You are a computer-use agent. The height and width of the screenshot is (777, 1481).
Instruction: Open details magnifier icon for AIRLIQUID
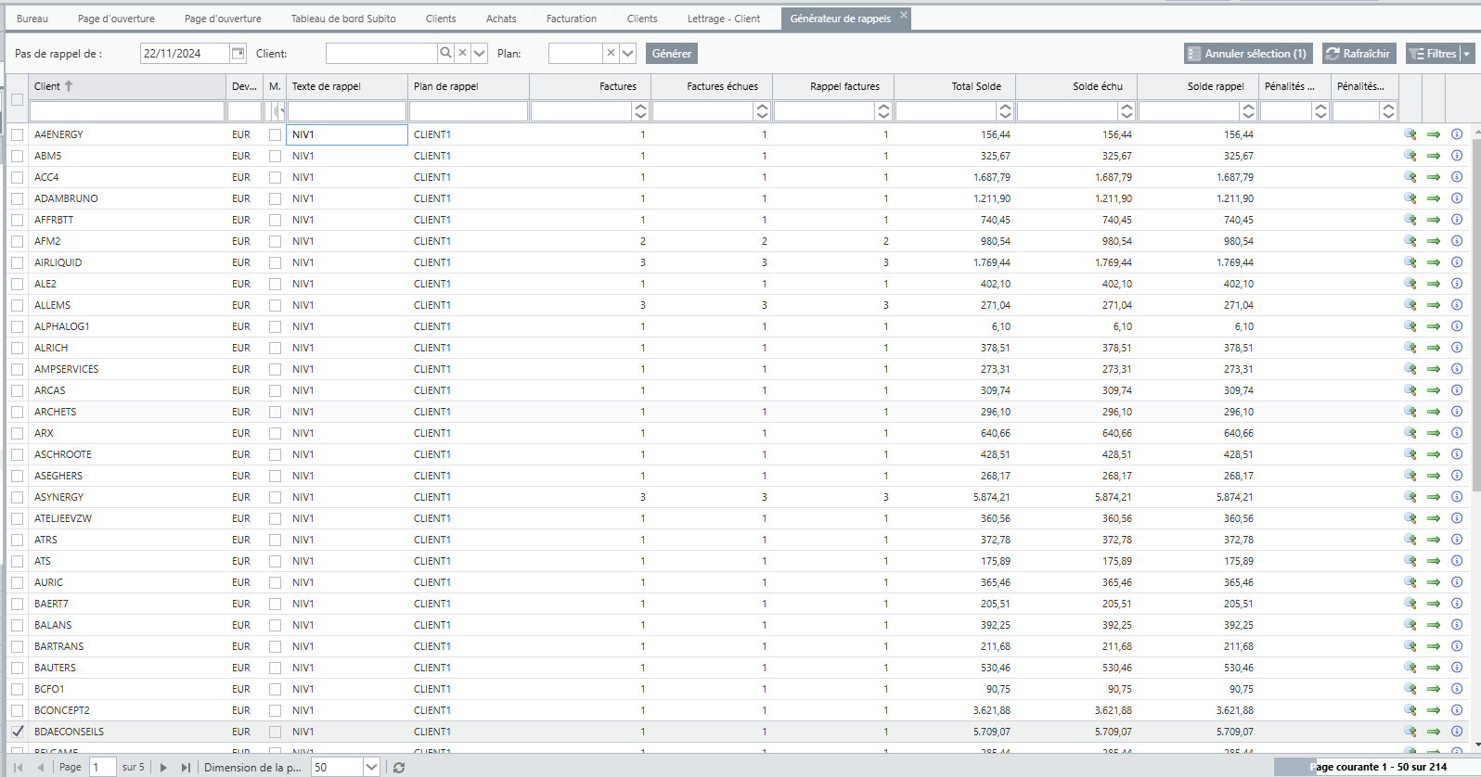coord(1410,262)
